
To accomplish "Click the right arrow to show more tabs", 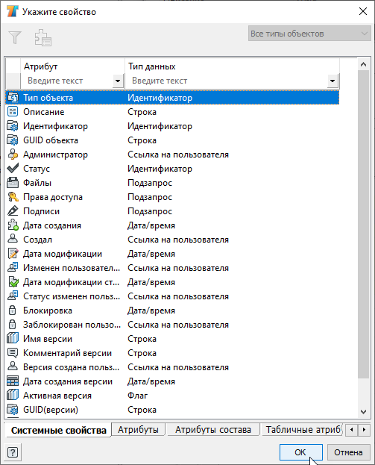I will (364, 429).
